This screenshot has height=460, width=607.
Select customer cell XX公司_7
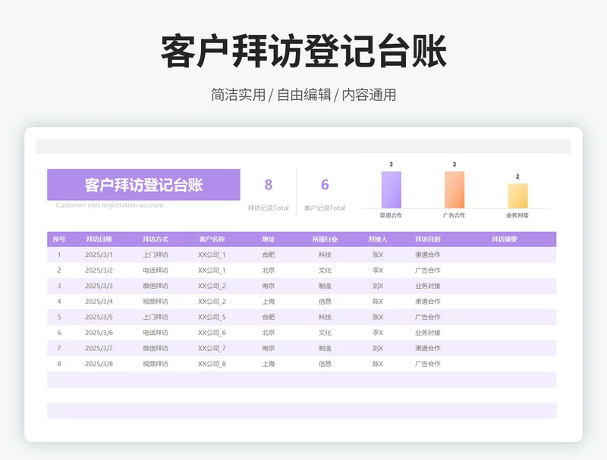[212, 349]
